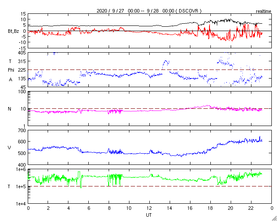Click the '22' hour tick on UT axis
Viewport: 277px width, 221px height.
tap(251, 208)
